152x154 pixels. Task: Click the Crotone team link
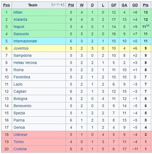20,149
